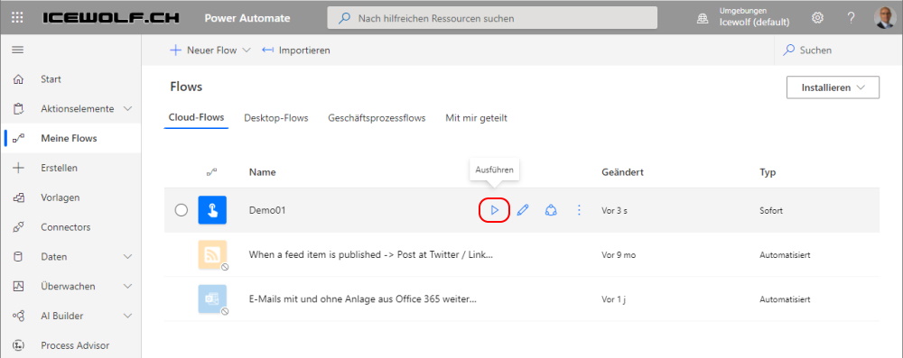Click the Meine Flows icon
The height and width of the screenshot is (358, 903).
pos(18,138)
